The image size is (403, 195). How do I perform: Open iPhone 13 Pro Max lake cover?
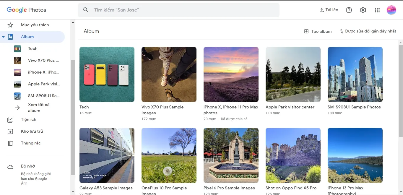pyautogui.click(x=355, y=155)
